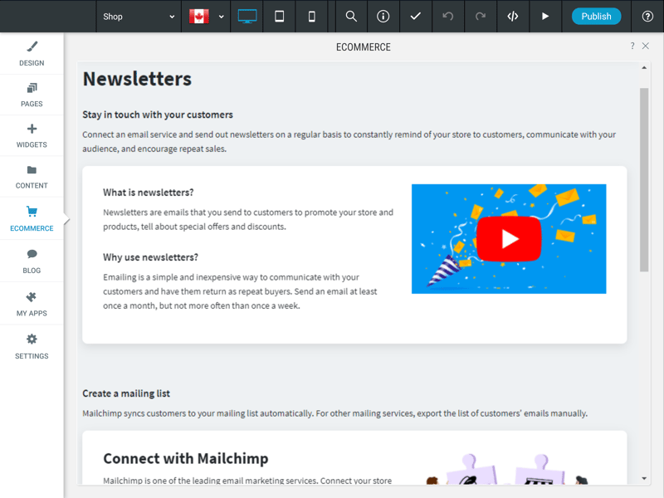The width and height of the screenshot is (664, 498).
Task: Open the Blog panel
Action: (32, 261)
